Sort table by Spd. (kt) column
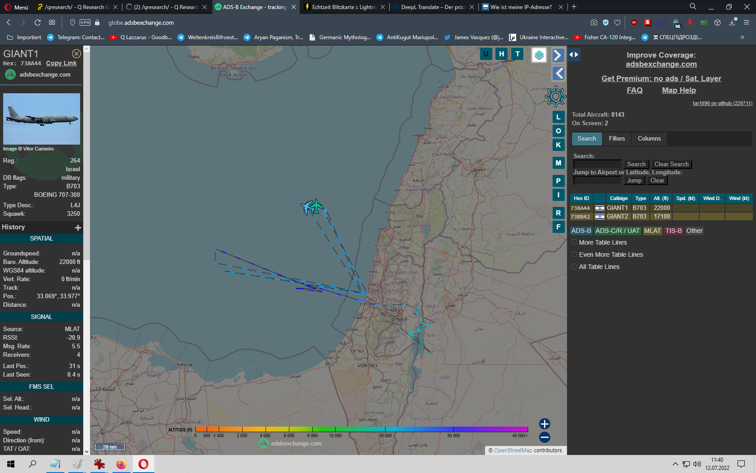The image size is (756, 473). (686, 198)
